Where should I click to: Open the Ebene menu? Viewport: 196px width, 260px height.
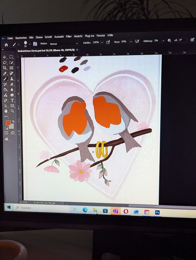[x=39, y=37]
